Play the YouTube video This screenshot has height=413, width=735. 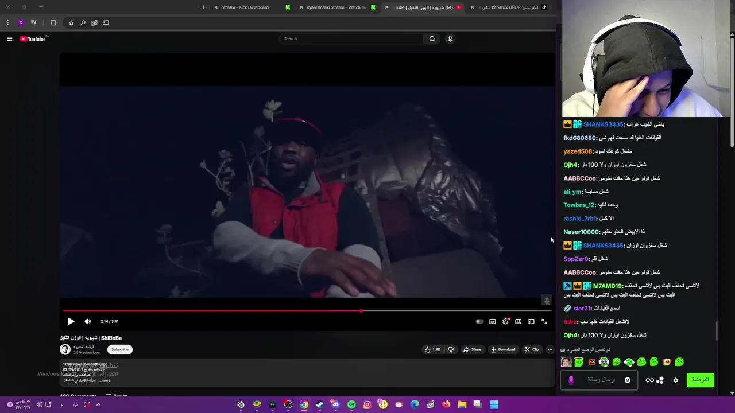point(71,321)
